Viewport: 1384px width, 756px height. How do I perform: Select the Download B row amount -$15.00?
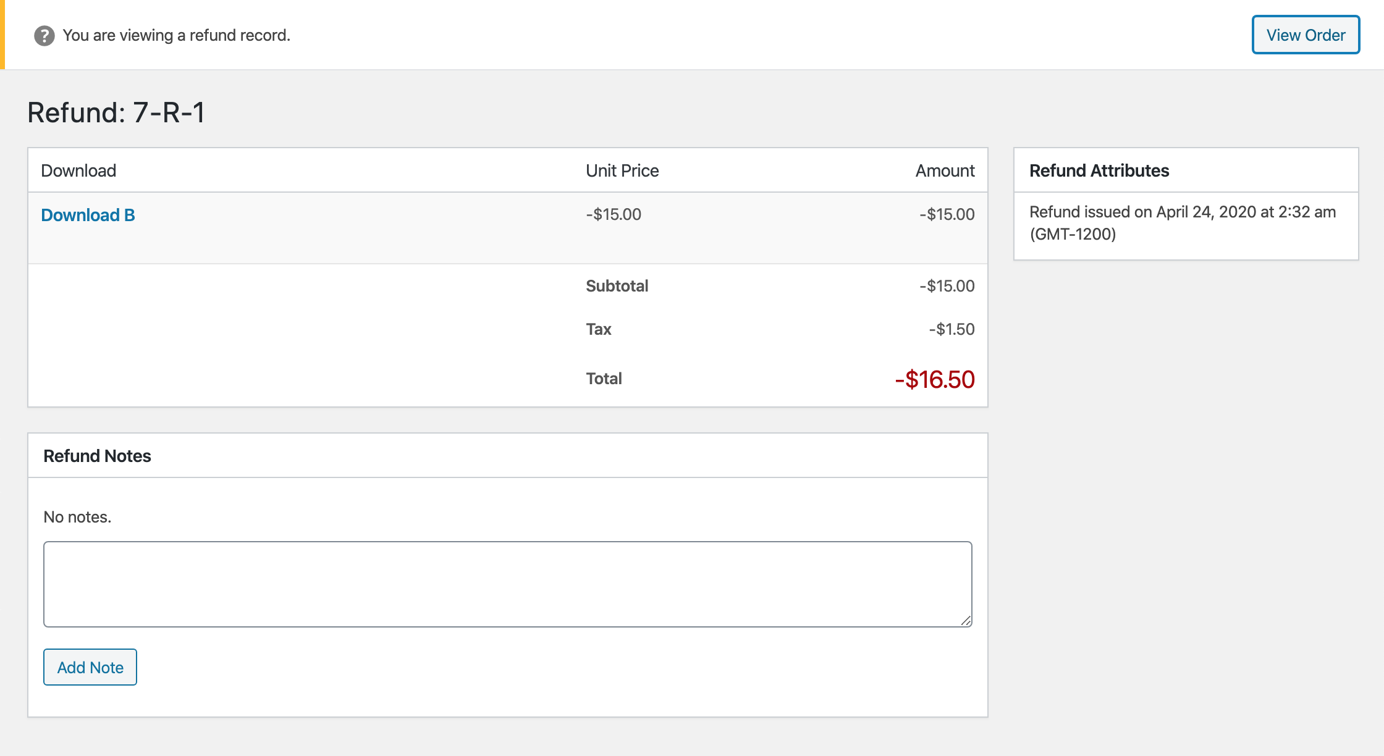tap(947, 214)
